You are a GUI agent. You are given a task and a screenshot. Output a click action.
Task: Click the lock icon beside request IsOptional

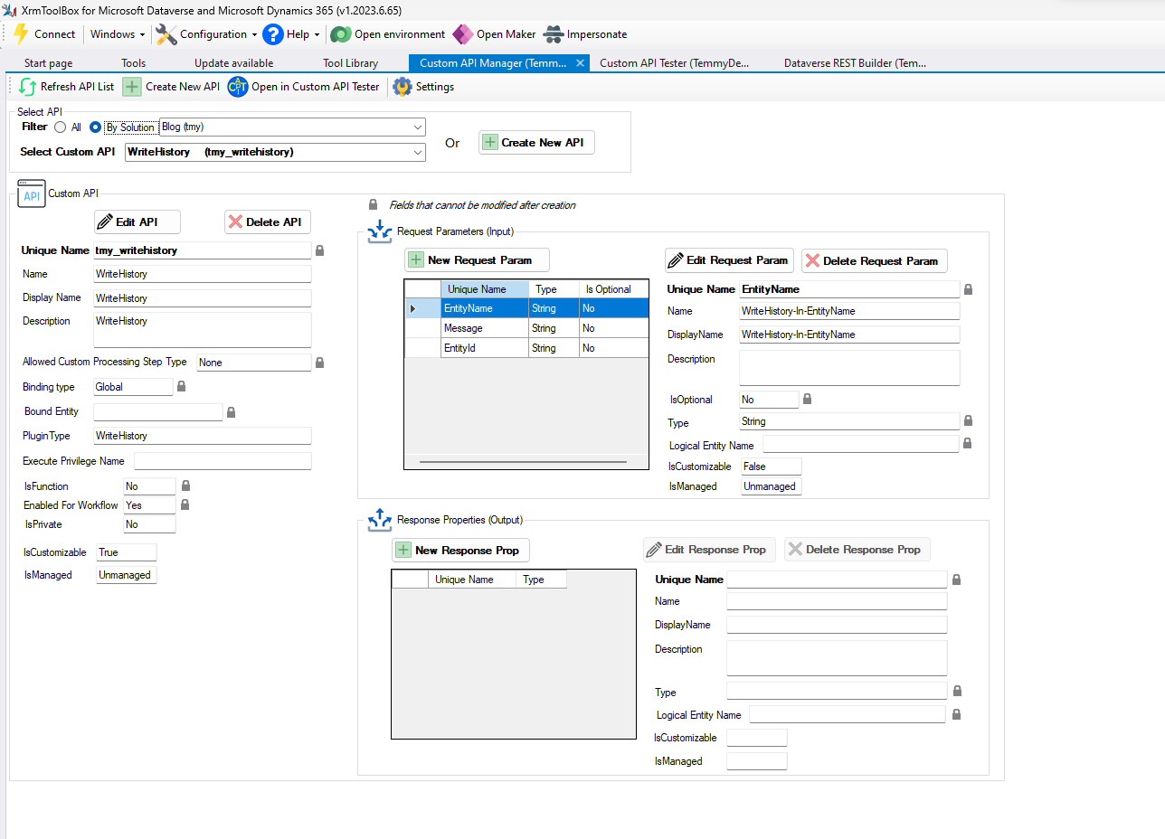(x=808, y=399)
